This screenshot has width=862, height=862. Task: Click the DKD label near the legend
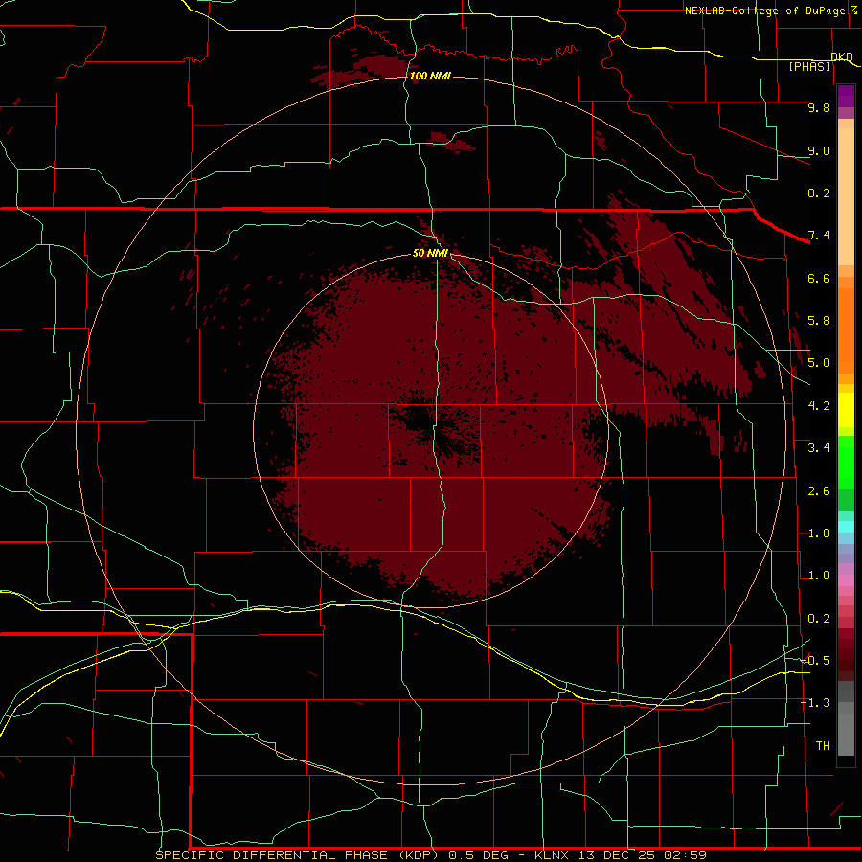tap(841, 57)
